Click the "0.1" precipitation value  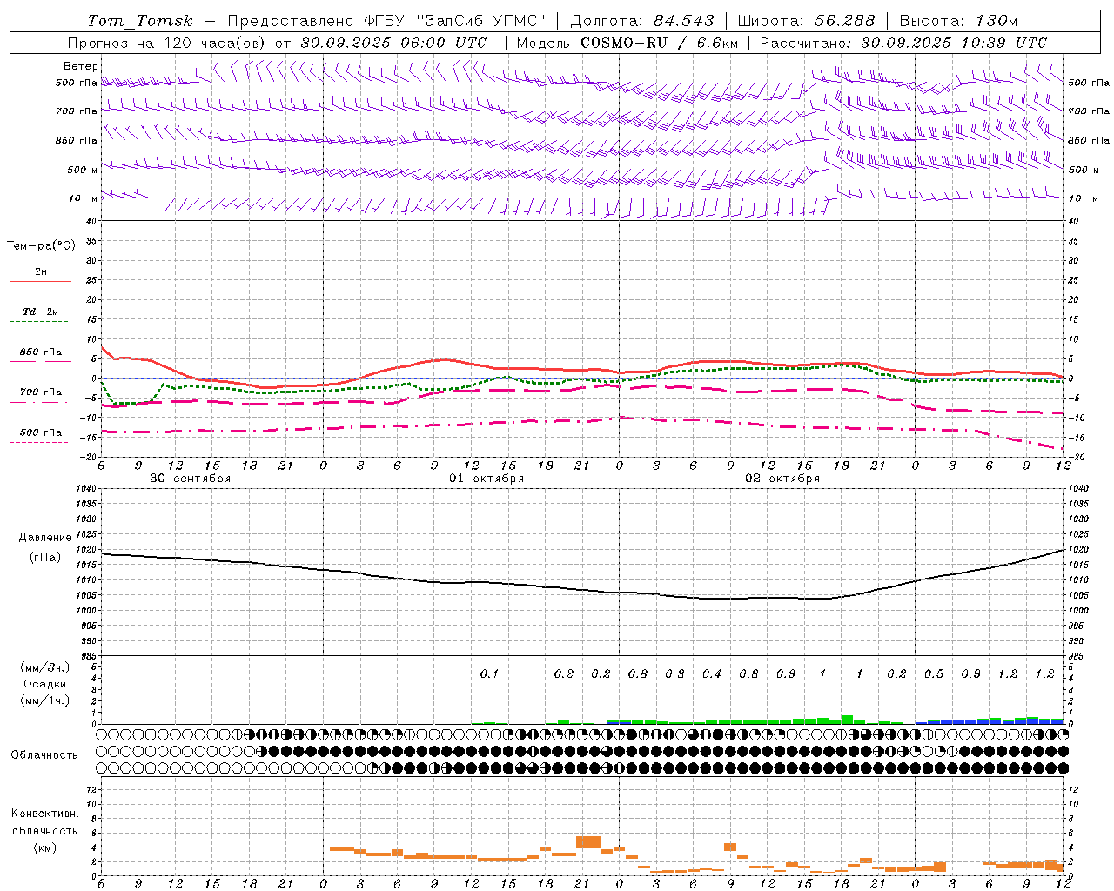[489, 673]
